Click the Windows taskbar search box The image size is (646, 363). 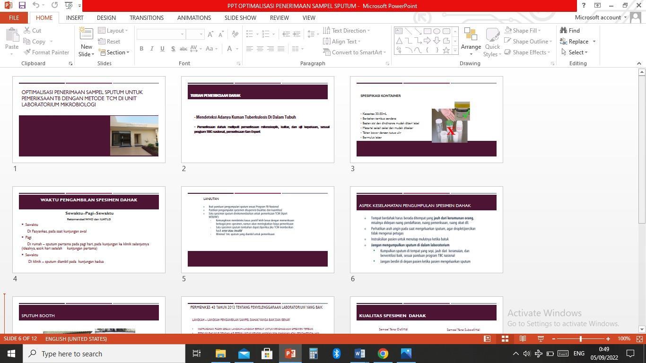[x=104, y=354]
